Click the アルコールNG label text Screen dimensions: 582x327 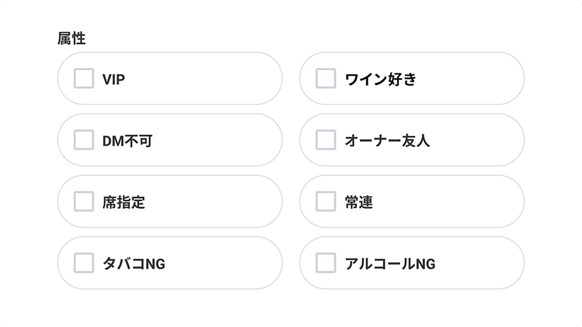point(390,263)
